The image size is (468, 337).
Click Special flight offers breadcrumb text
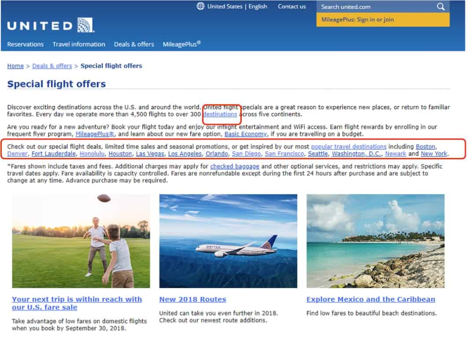[111, 66]
